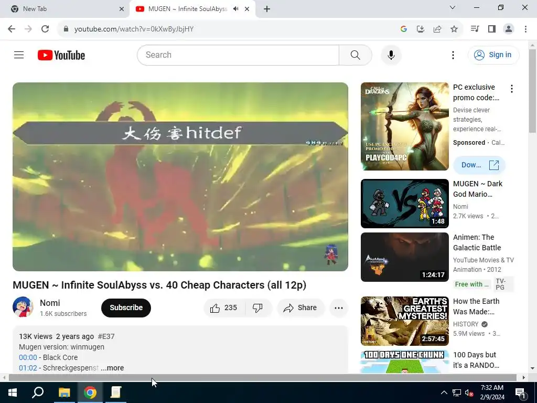
Task: Open MUGEN Dark God Mario thumbnail
Action: click(x=404, y=204)
